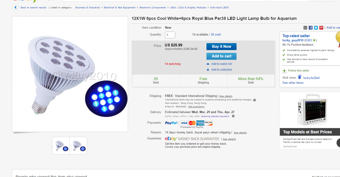Open the Electrical & Test Equipment category
This screenshot has height=177, width=340.
click(120, 7)
